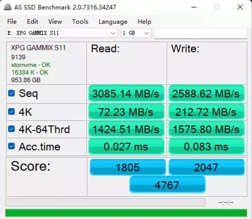
Task: Click the 953.86 GB capacity text
Action: pos(26,80)
